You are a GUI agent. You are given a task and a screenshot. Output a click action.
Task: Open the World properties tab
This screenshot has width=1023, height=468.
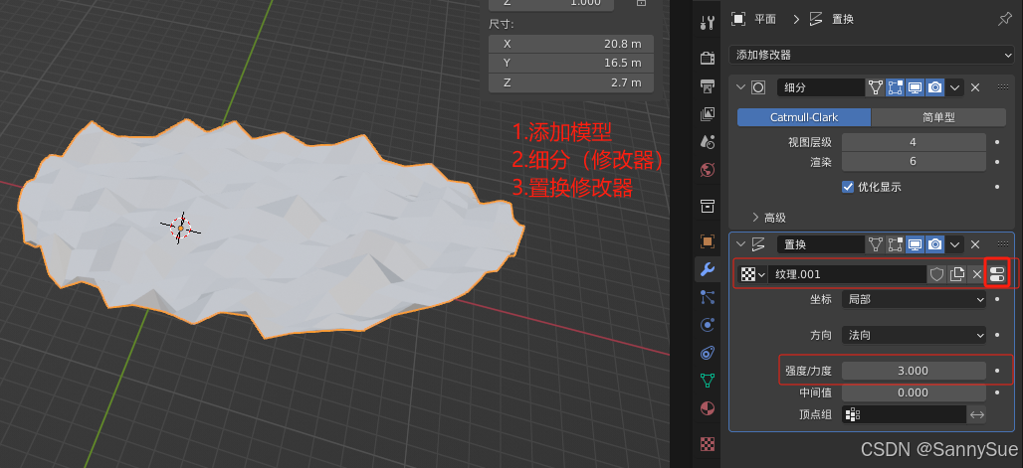(708, 170)
